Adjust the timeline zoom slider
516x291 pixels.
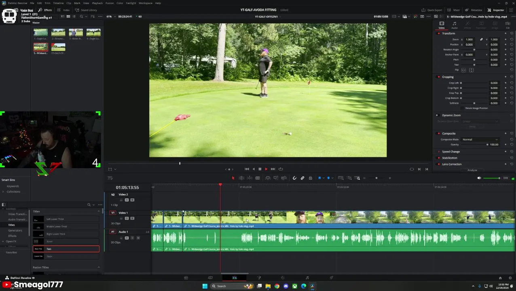(x=376, y=178)
